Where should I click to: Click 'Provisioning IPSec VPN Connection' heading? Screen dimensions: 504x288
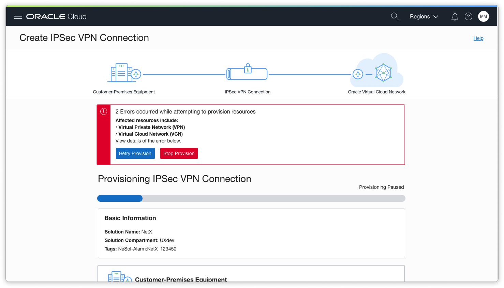pos(175,179)
